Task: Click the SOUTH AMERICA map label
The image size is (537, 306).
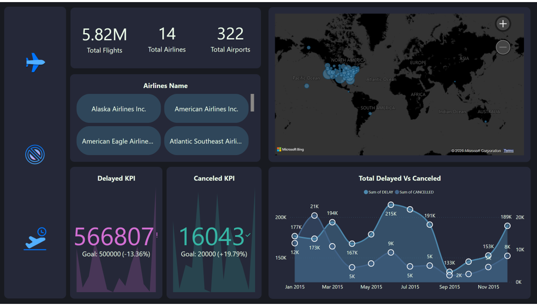Action: pyautogui.click(x=378, y=108)
